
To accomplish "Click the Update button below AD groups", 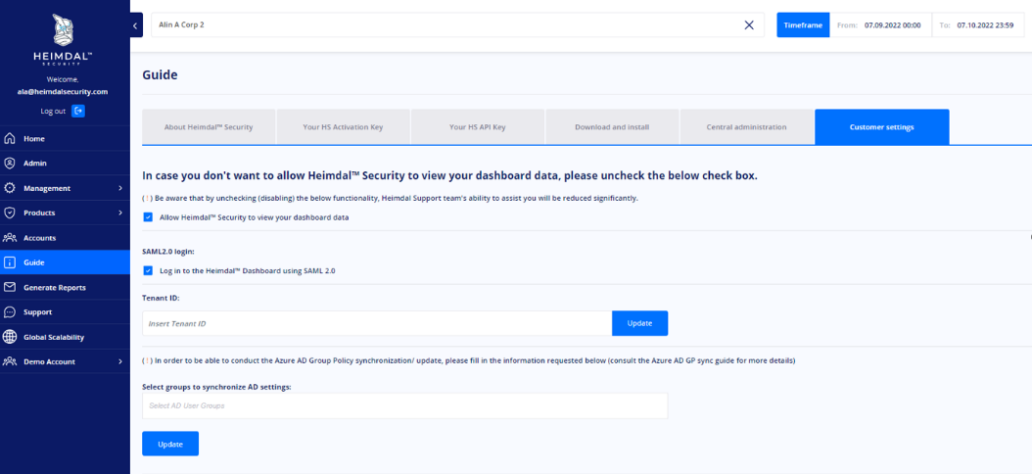I will click(170, 444).
